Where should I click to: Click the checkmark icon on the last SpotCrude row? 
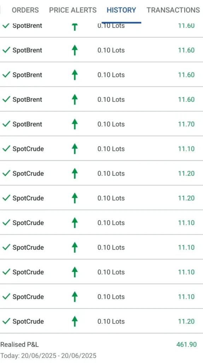[x=6, y=321]
